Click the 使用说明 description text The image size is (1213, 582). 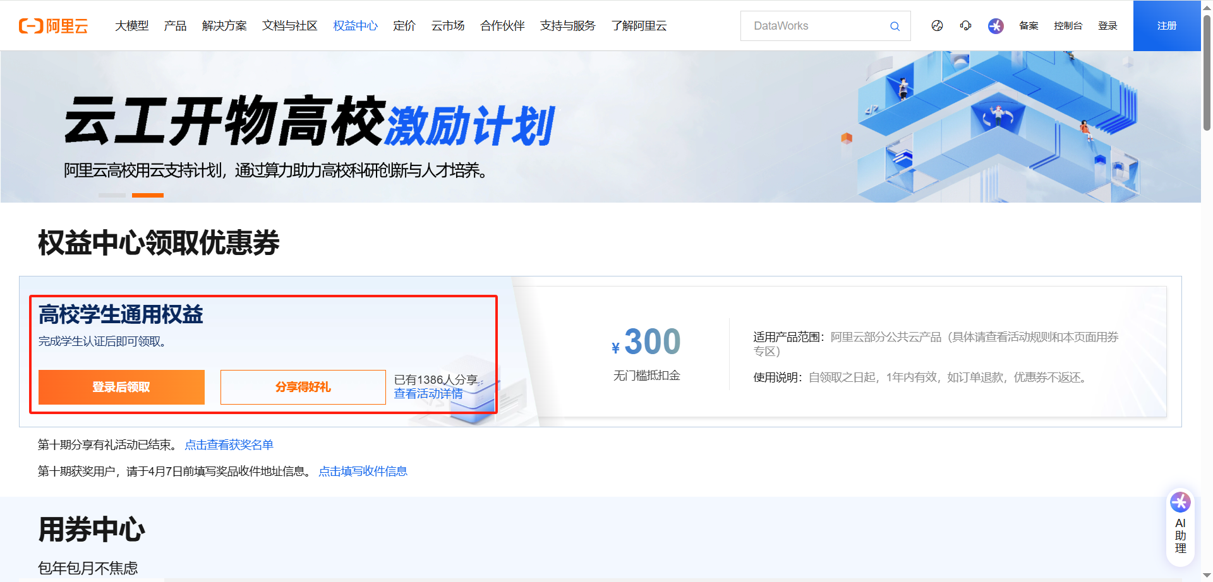tap(919, 377)
